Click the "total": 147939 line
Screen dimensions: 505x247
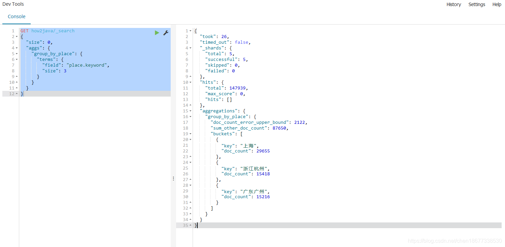(227, 88)
